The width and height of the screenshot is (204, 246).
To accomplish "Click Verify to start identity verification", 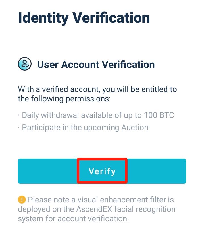I will [102, 171].
